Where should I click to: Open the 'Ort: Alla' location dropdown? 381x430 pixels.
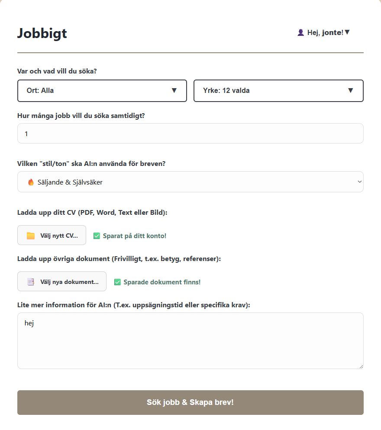pyautogui.click(x=102, y=91)
